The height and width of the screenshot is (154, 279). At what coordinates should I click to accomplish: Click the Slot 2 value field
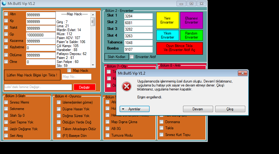pos(138,23)
